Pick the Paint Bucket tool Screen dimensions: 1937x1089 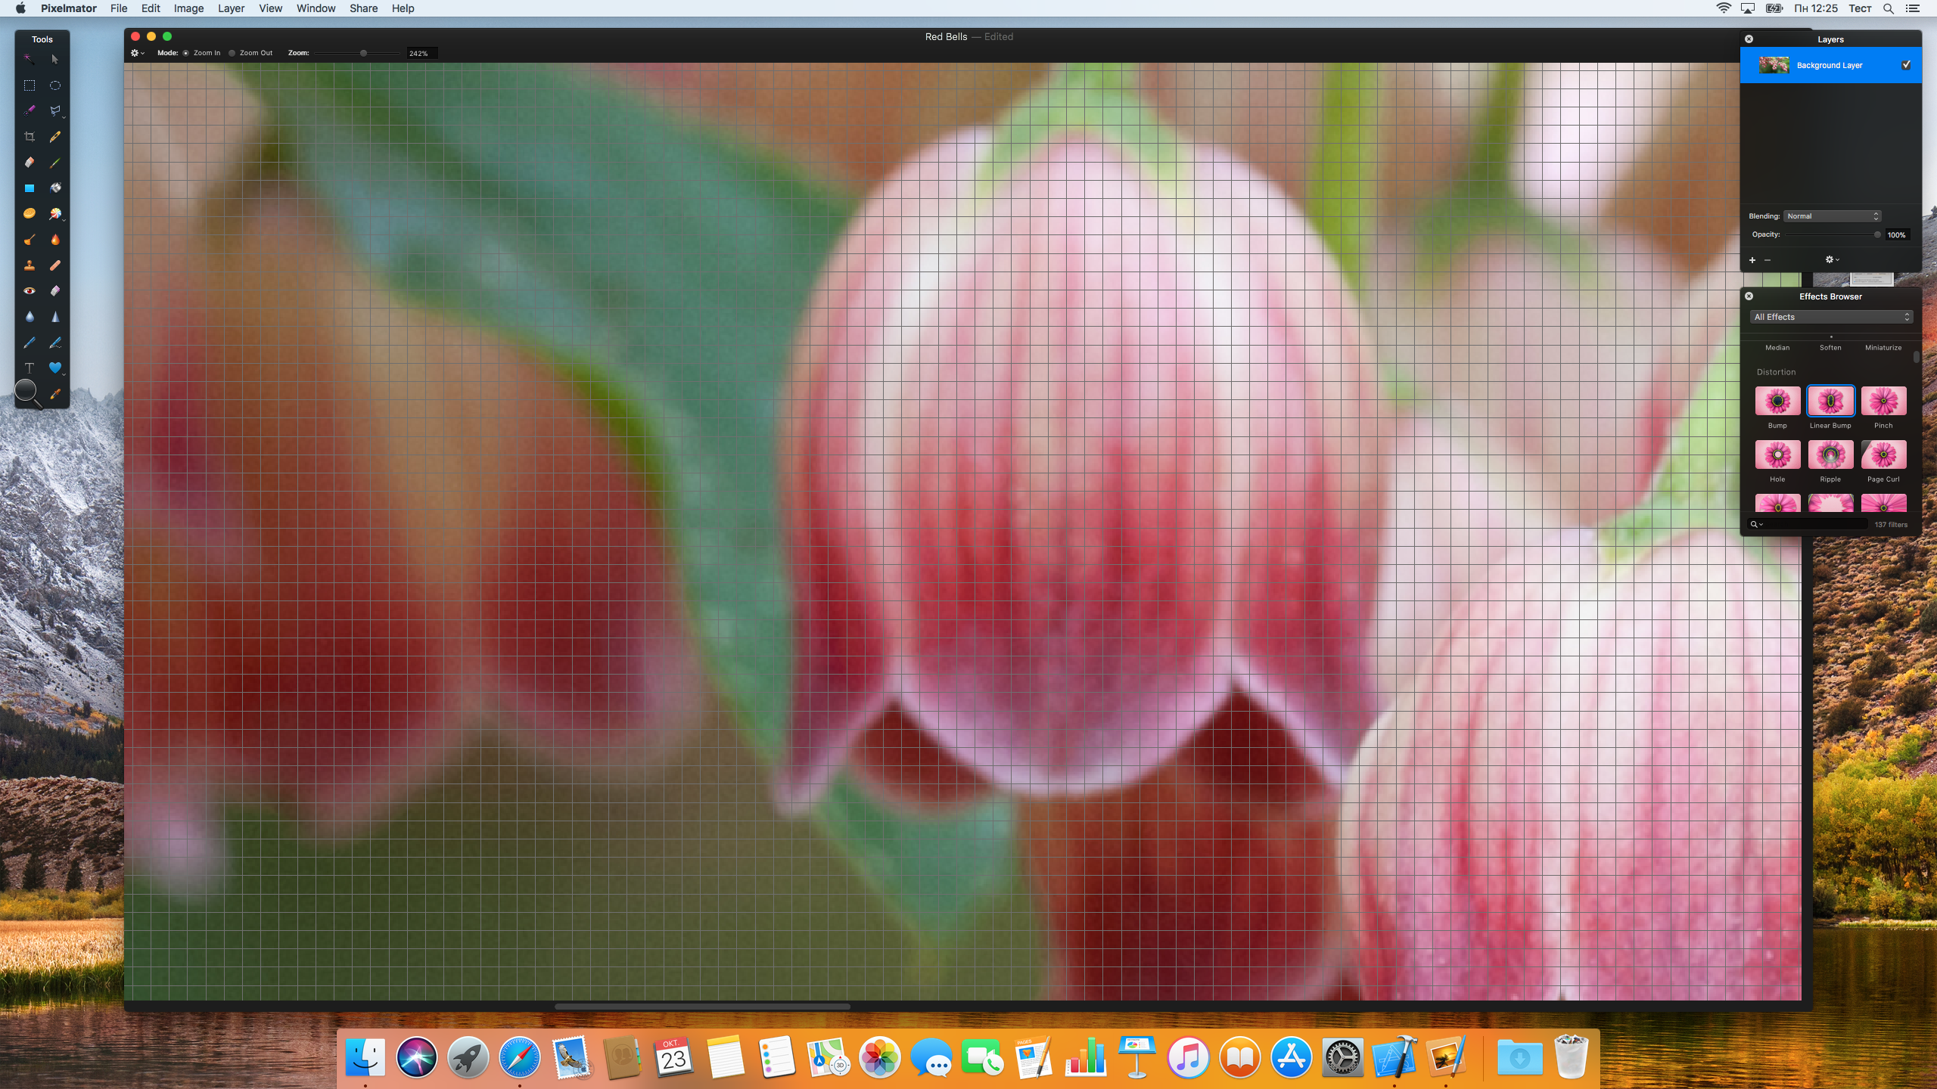pyautogui.click(x=55, y=188)
